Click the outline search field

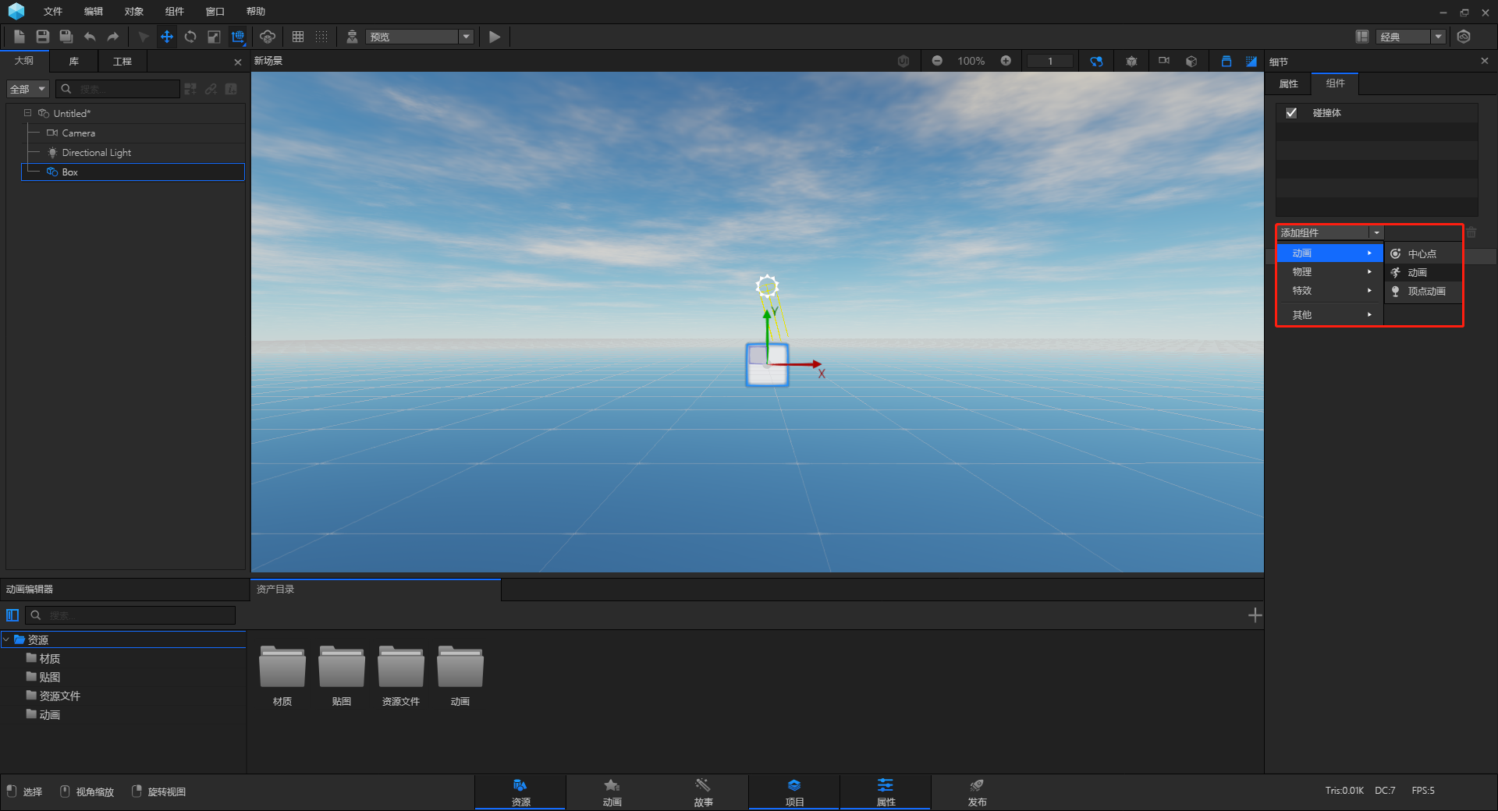(x=117, y=89)
